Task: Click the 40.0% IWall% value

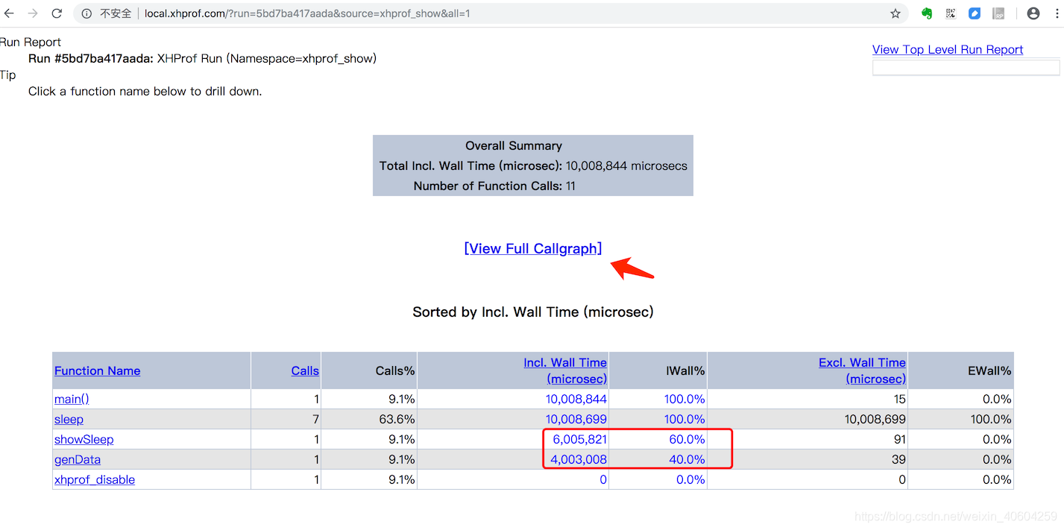Action: coord(687,459)
